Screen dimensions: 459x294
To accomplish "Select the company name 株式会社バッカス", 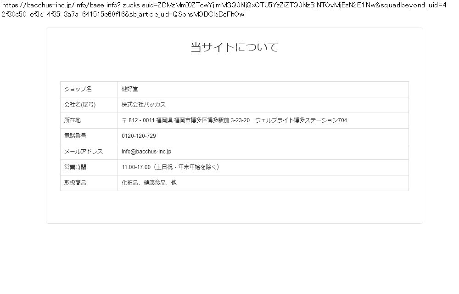I will pos(144,105).
